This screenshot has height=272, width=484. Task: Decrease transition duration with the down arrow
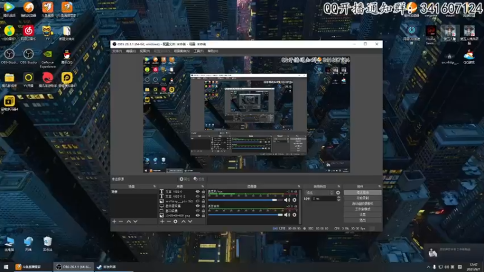point(339,200)
